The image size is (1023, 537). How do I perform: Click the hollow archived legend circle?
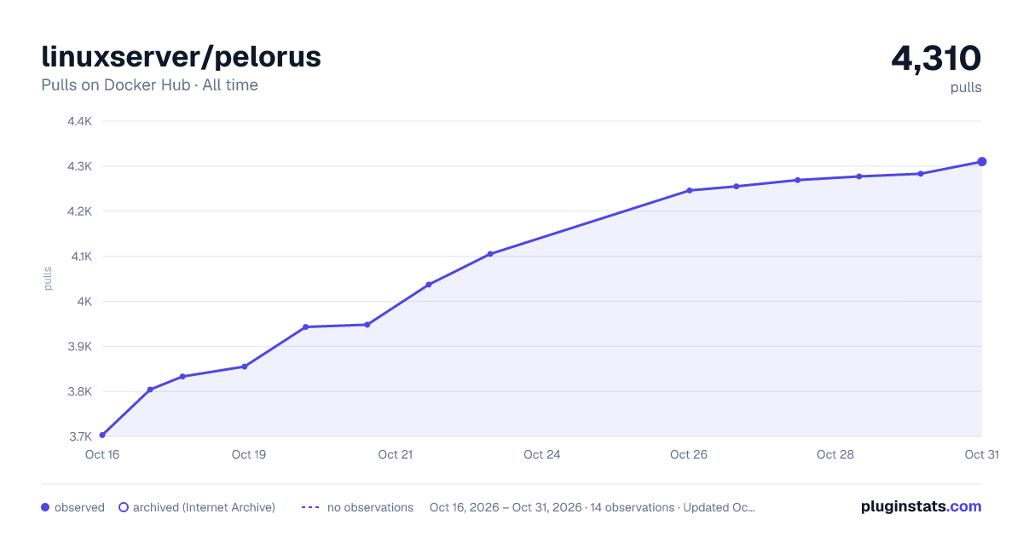[x=124, y=507]
